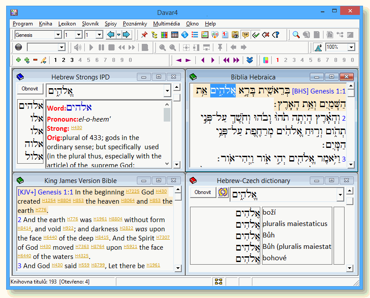Open the Multimédia menu
This screenshot has width=370, height=298.
[167, 24]
